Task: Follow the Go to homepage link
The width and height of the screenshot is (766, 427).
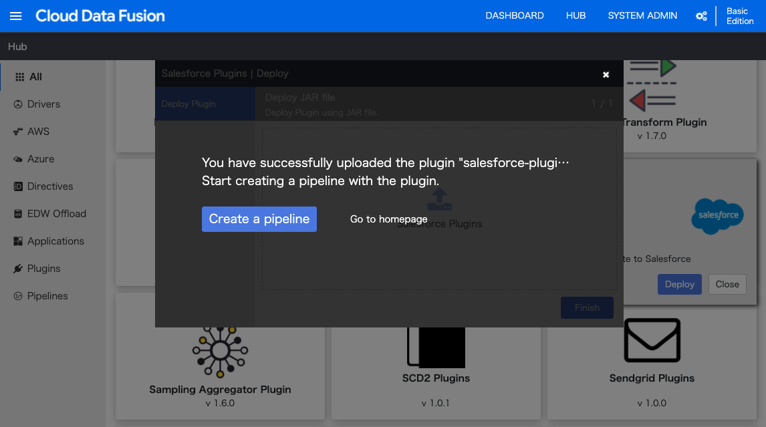Action: (x=388, y=219)
